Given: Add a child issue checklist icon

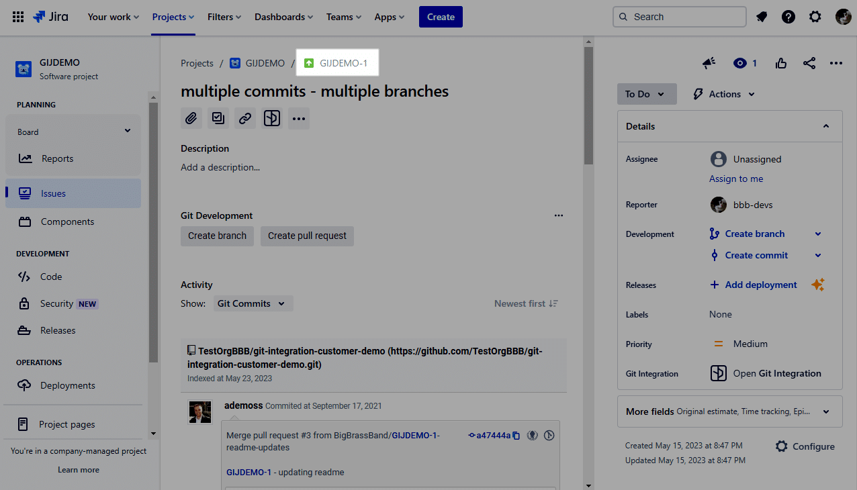Looking at the screenshot, I should pos(218,118).
